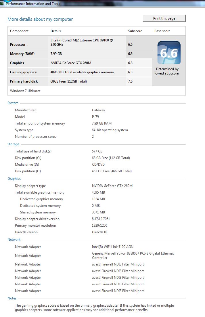Viewport: 205px width, 317px height.
Task: Select the 7.6 hard disk subscore
Action: click(130, 81)
